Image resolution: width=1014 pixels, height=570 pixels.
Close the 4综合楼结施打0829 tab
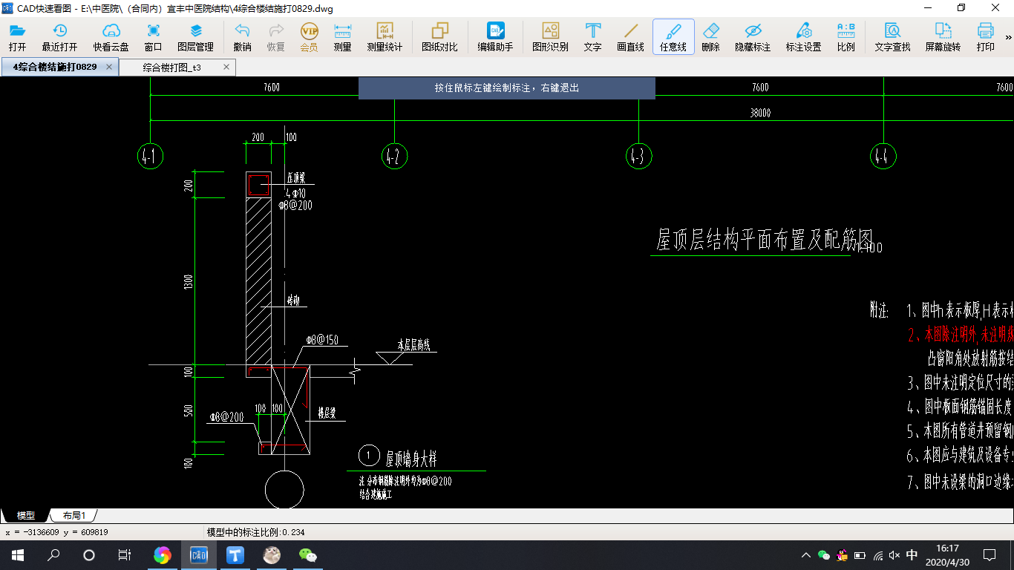pos(109,67)
